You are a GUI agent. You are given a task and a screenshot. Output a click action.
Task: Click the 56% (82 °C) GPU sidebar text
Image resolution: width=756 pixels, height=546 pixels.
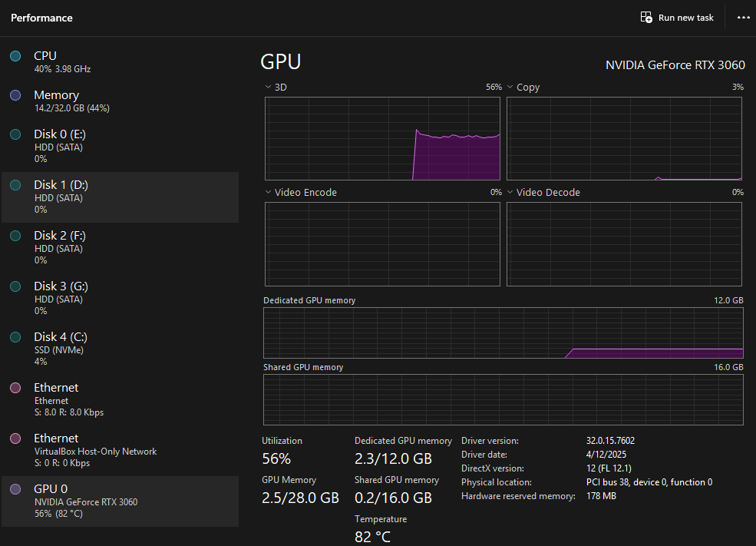point(58,514)
